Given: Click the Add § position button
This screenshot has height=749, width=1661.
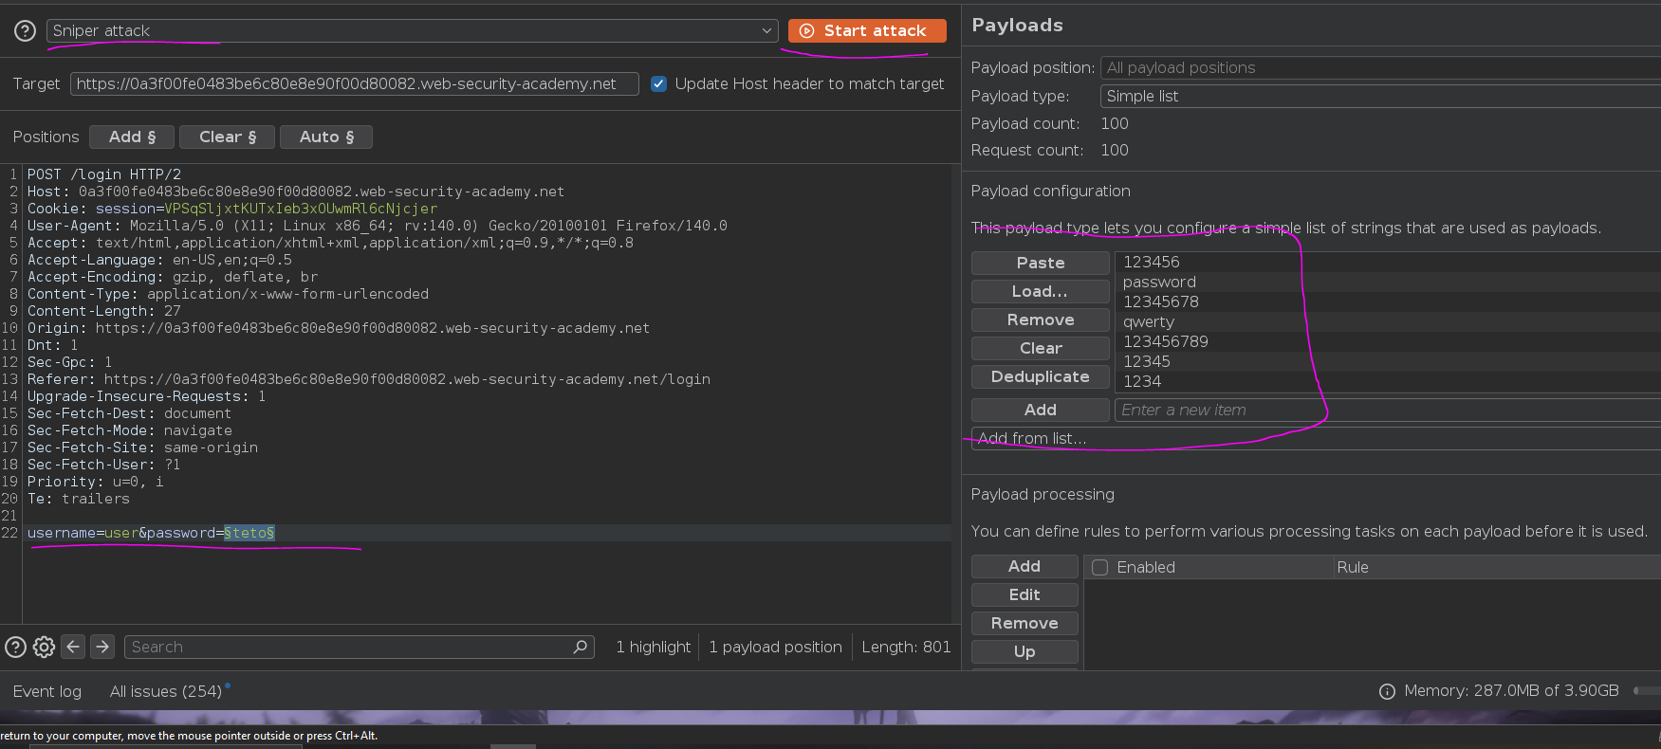Looking at the screenshot, I should click(x=132, y=137).
